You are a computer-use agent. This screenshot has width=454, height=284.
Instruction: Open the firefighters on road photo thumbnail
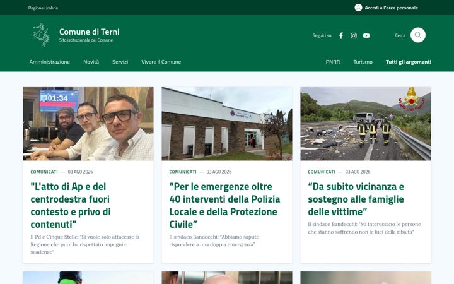click(x=365, y=124)
